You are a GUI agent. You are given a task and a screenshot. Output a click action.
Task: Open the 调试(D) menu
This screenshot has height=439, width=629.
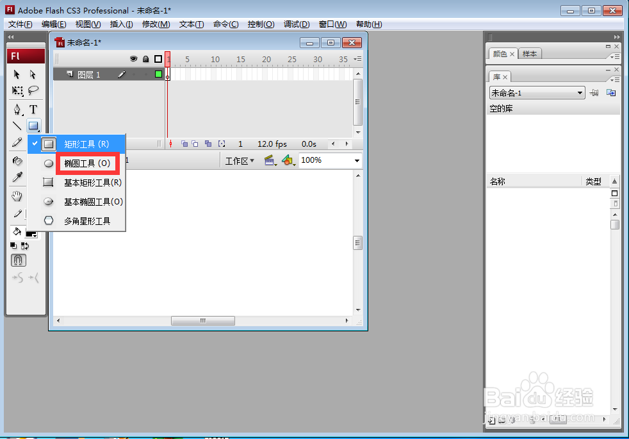297,24
